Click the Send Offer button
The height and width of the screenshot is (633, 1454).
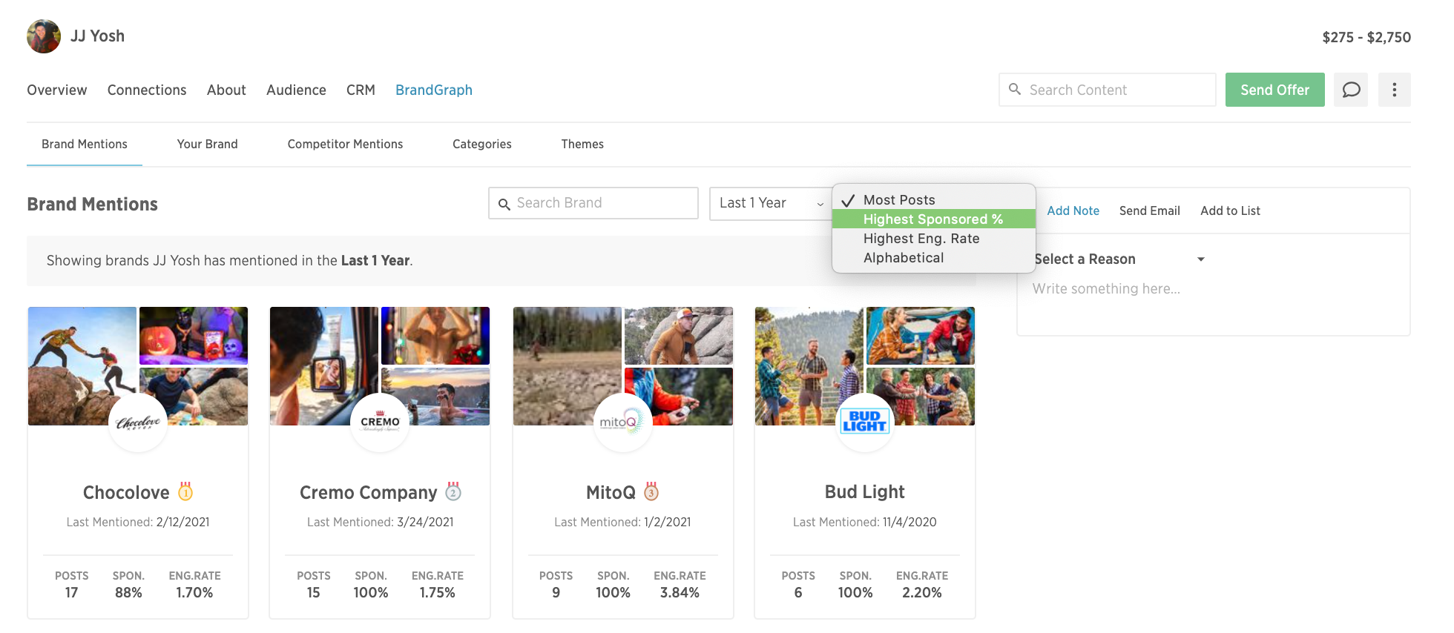pos(1274,90)
